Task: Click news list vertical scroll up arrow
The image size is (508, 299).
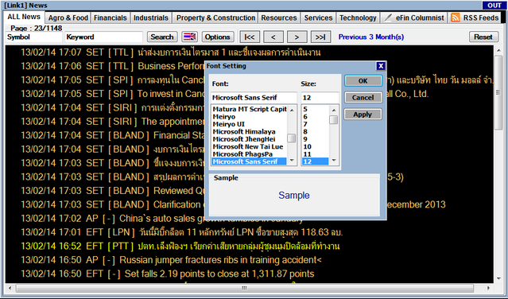Action: coord(498,51)
